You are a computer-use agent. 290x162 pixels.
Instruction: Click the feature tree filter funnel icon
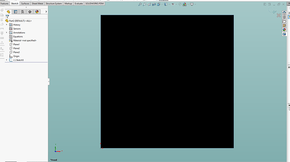[8, 17]
